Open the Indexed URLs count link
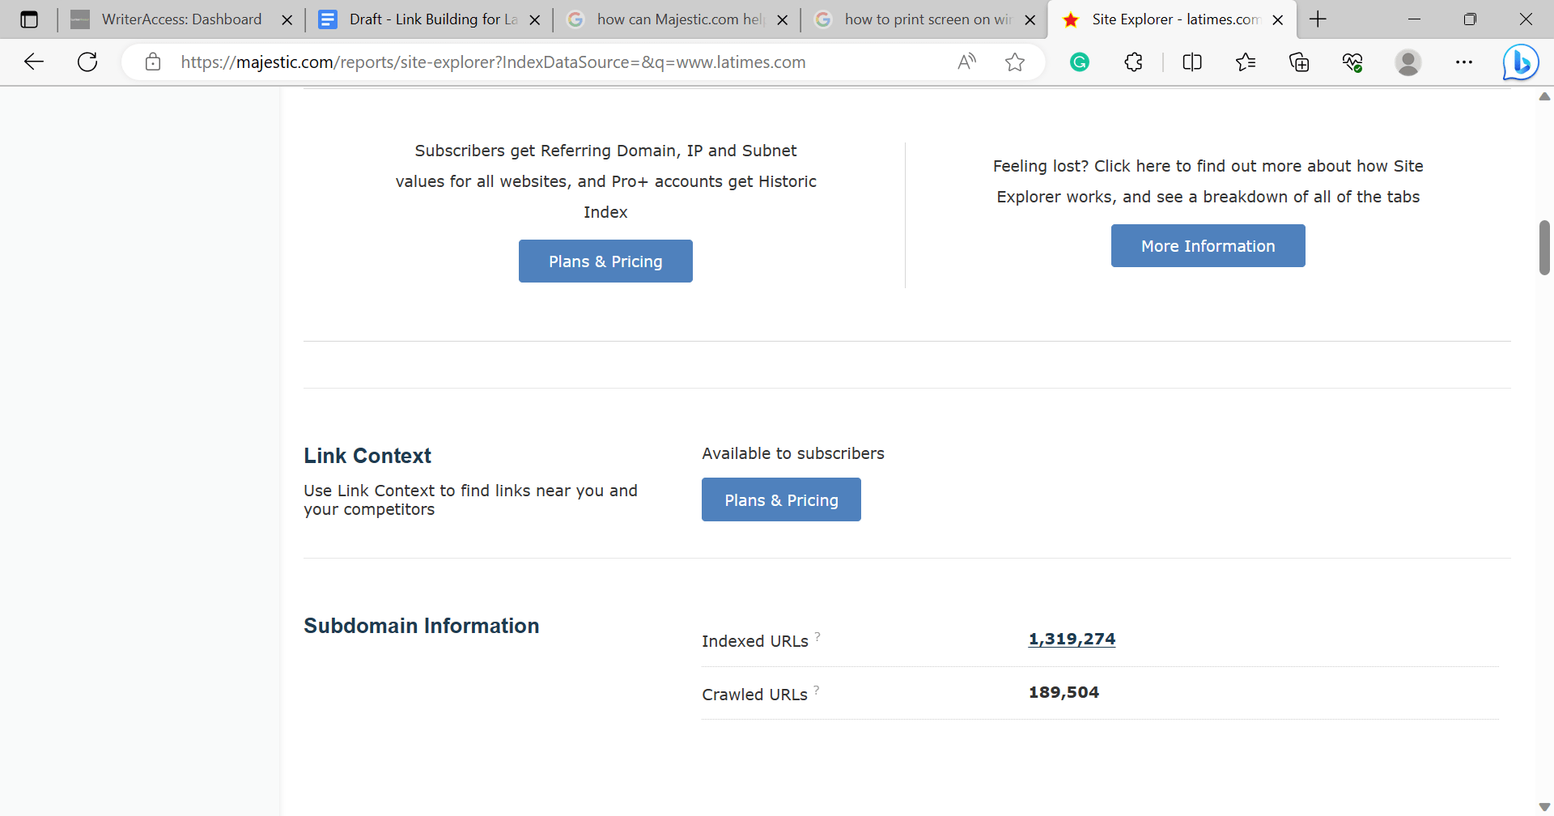Image resolution: width=1554 pixels, height=816 pixels. tap(1071, 638)
